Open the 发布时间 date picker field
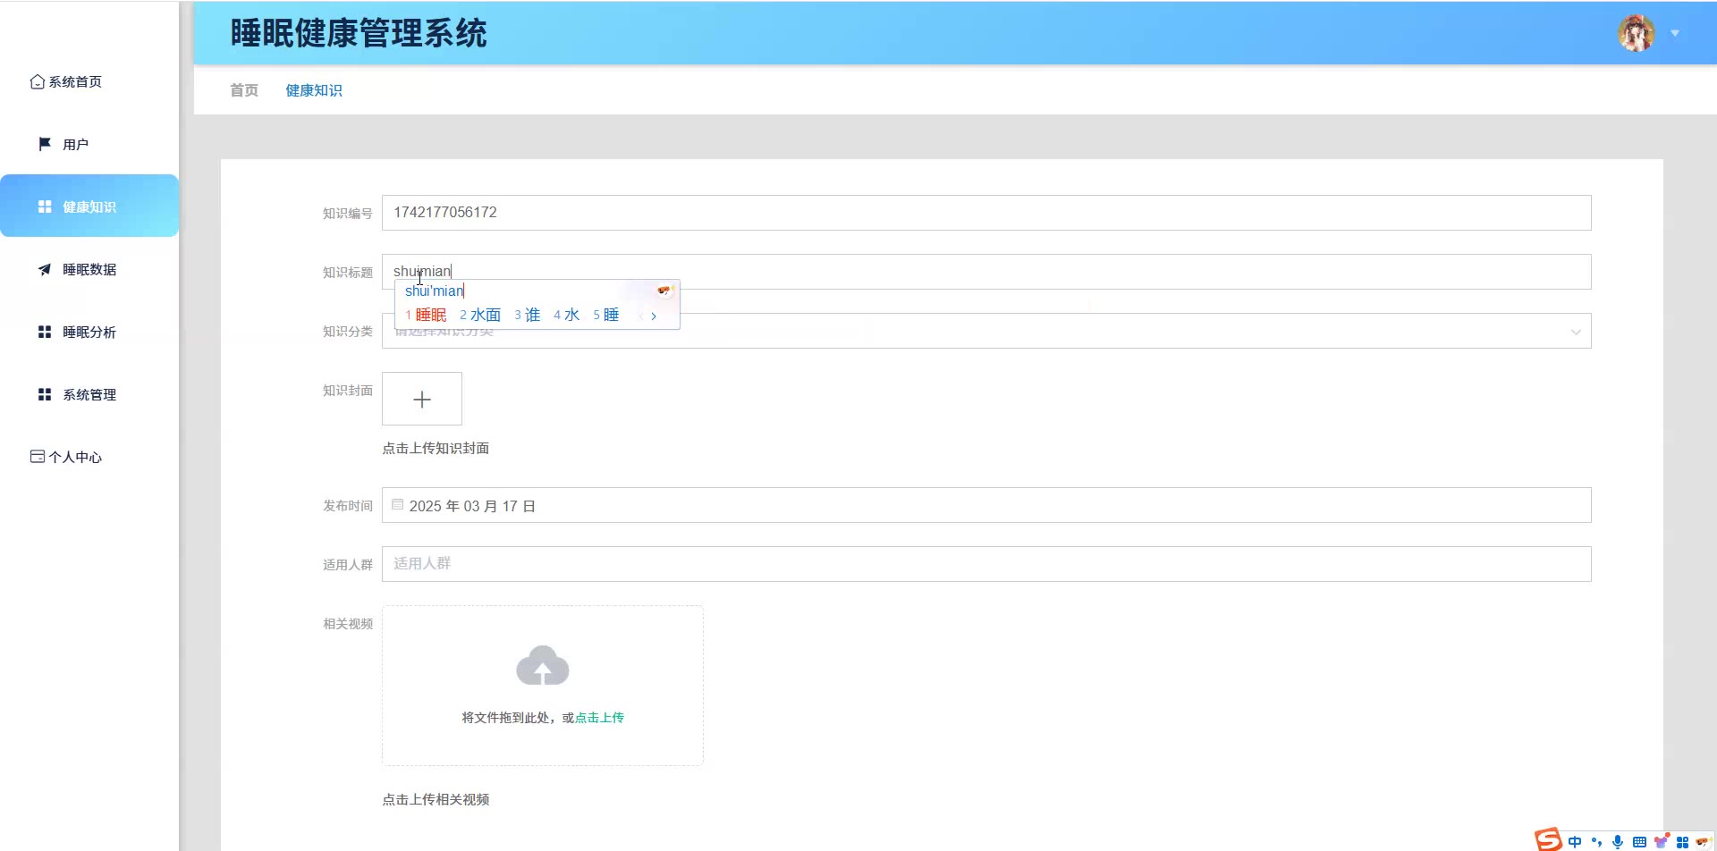1717x851 pixels. [x=986, y=505]
